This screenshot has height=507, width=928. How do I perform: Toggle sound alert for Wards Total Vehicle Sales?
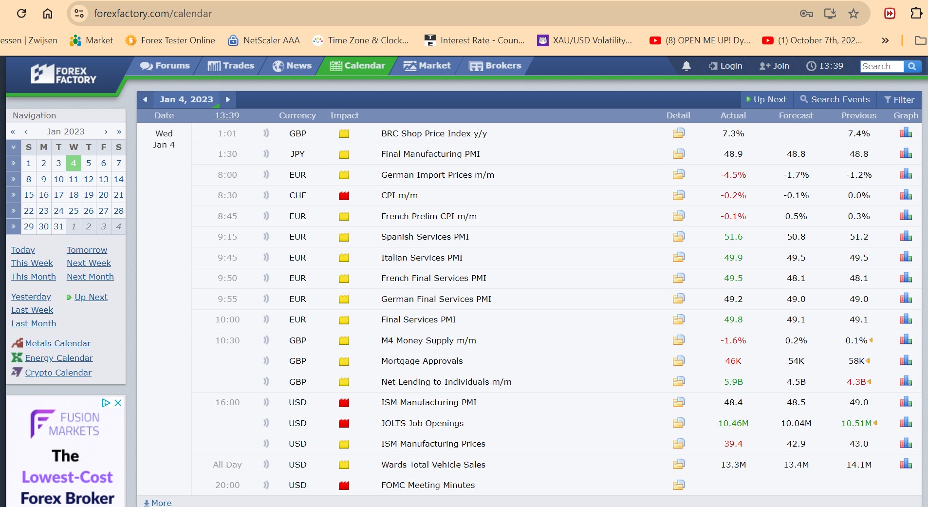(x=266, y=465)
